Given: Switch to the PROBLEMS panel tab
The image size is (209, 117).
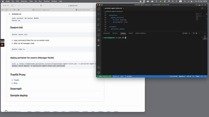Looking at the screenshot, I should 107,33.
